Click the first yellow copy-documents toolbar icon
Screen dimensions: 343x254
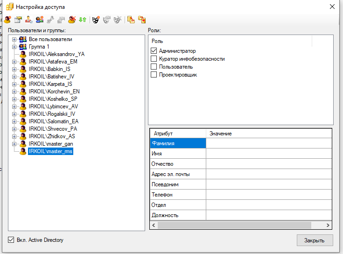coord(131,20)
